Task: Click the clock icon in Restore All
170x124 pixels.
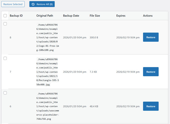Action: click(x=33, y=4)
